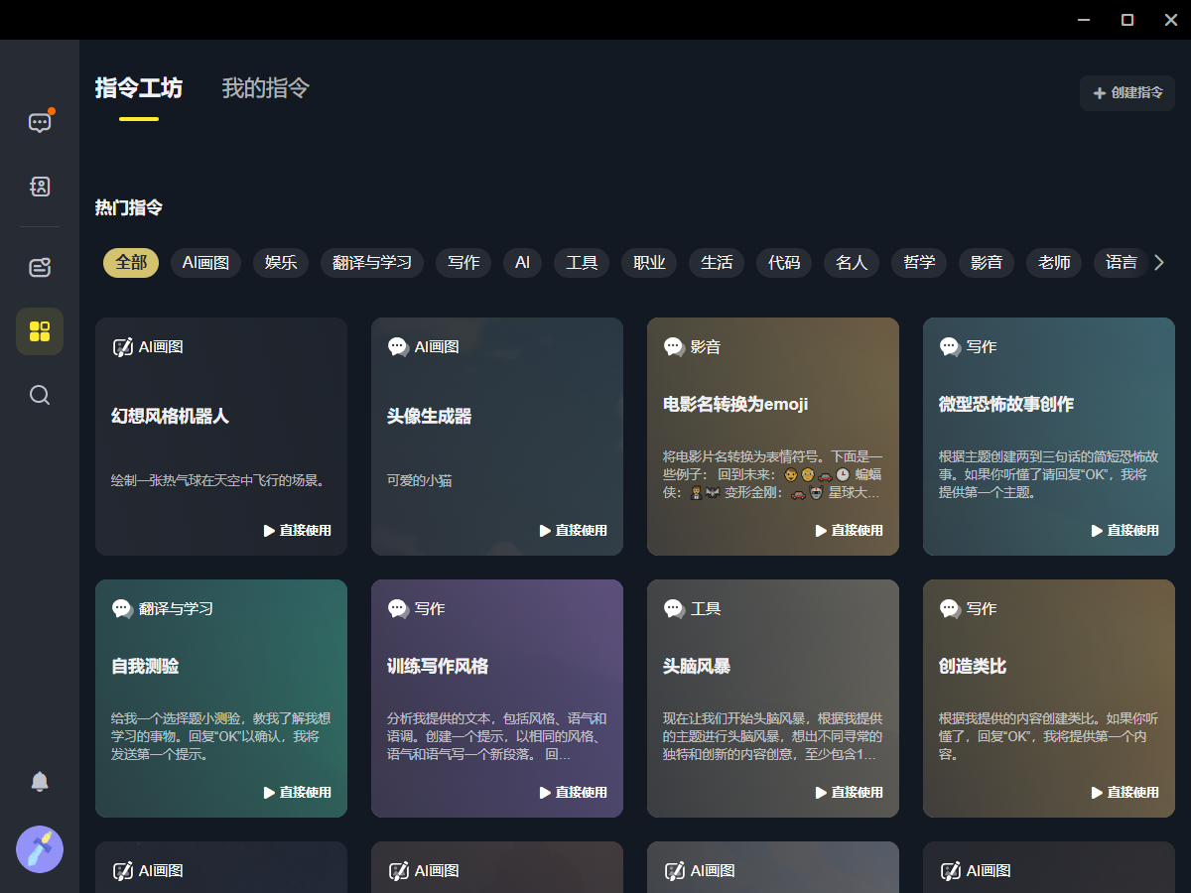
Task: Filter by the 语言 category
Action: pos(1122,263)
